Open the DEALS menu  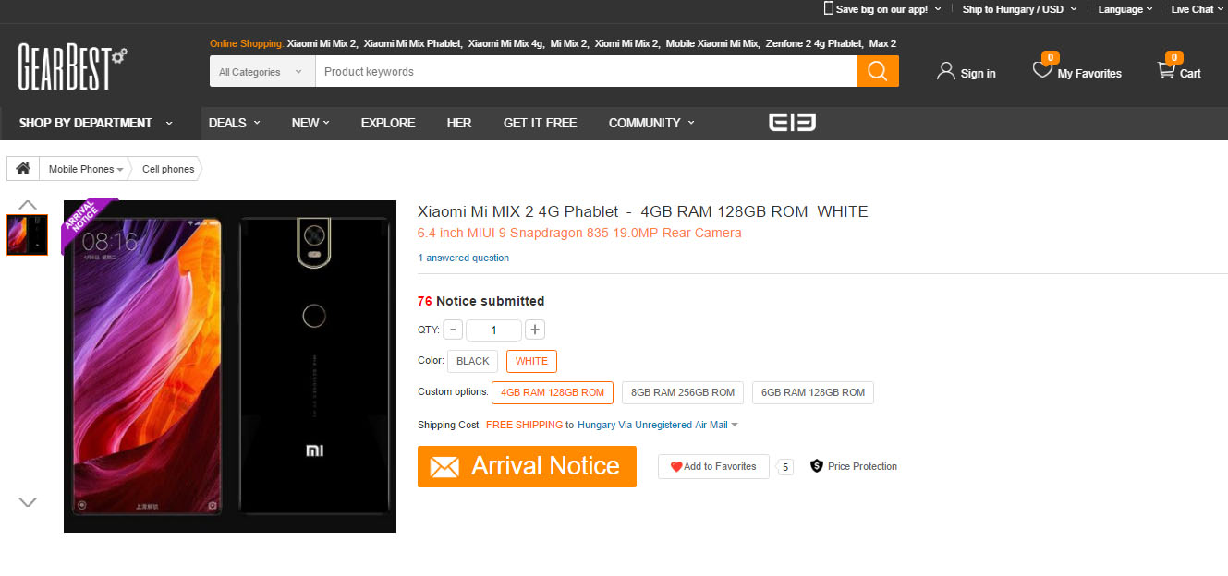pos(234,123)
